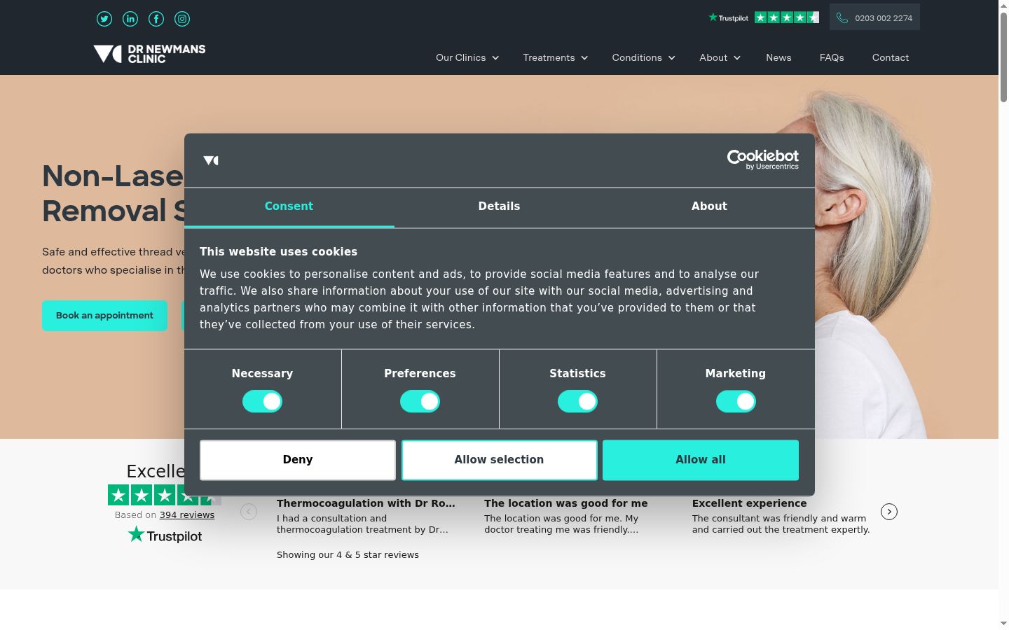Click the Trustpilot rating badge in header

click(763, 17)
